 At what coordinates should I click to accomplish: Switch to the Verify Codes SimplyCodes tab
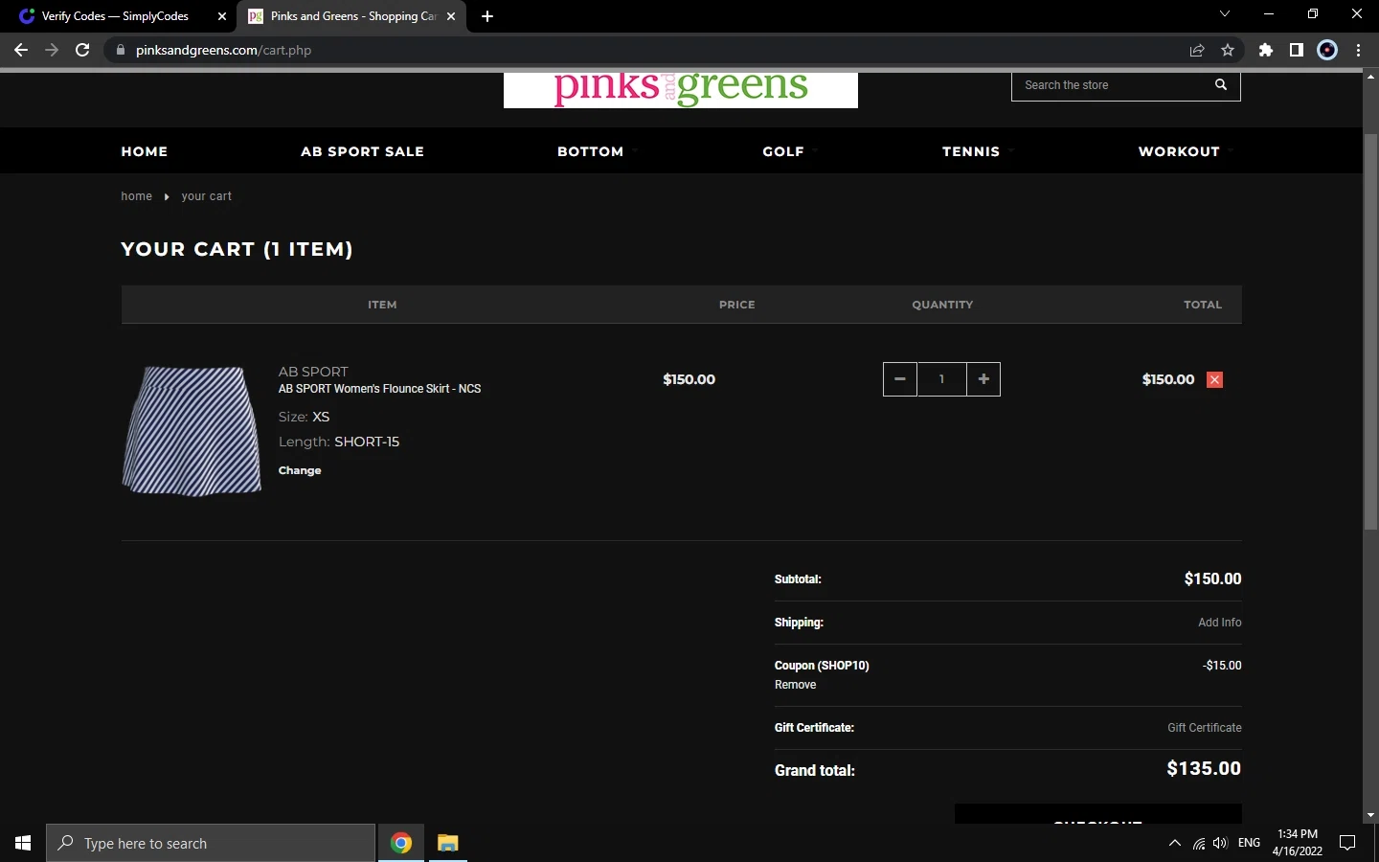pos(115,16)
